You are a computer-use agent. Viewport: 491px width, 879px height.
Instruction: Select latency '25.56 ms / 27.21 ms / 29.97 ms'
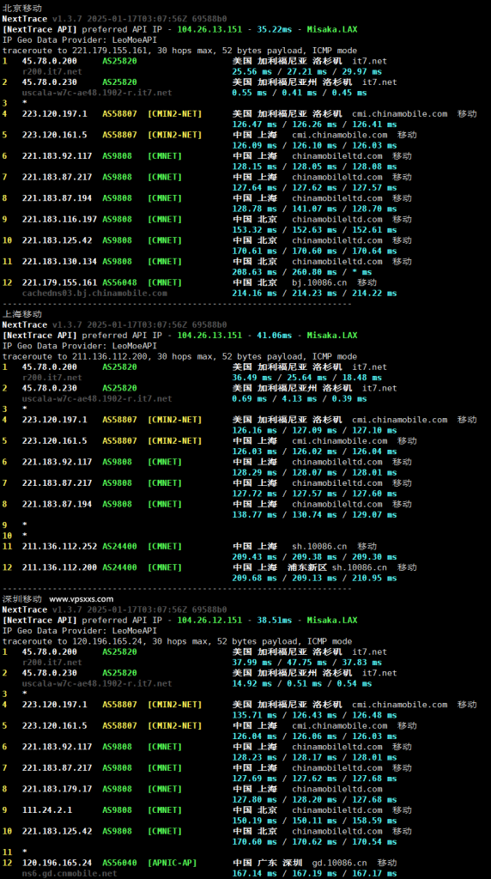pyautogui.click(x=307, y=72)
